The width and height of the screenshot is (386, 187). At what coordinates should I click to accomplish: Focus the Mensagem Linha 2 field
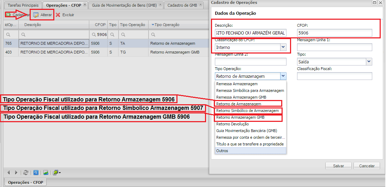(251, 62)
